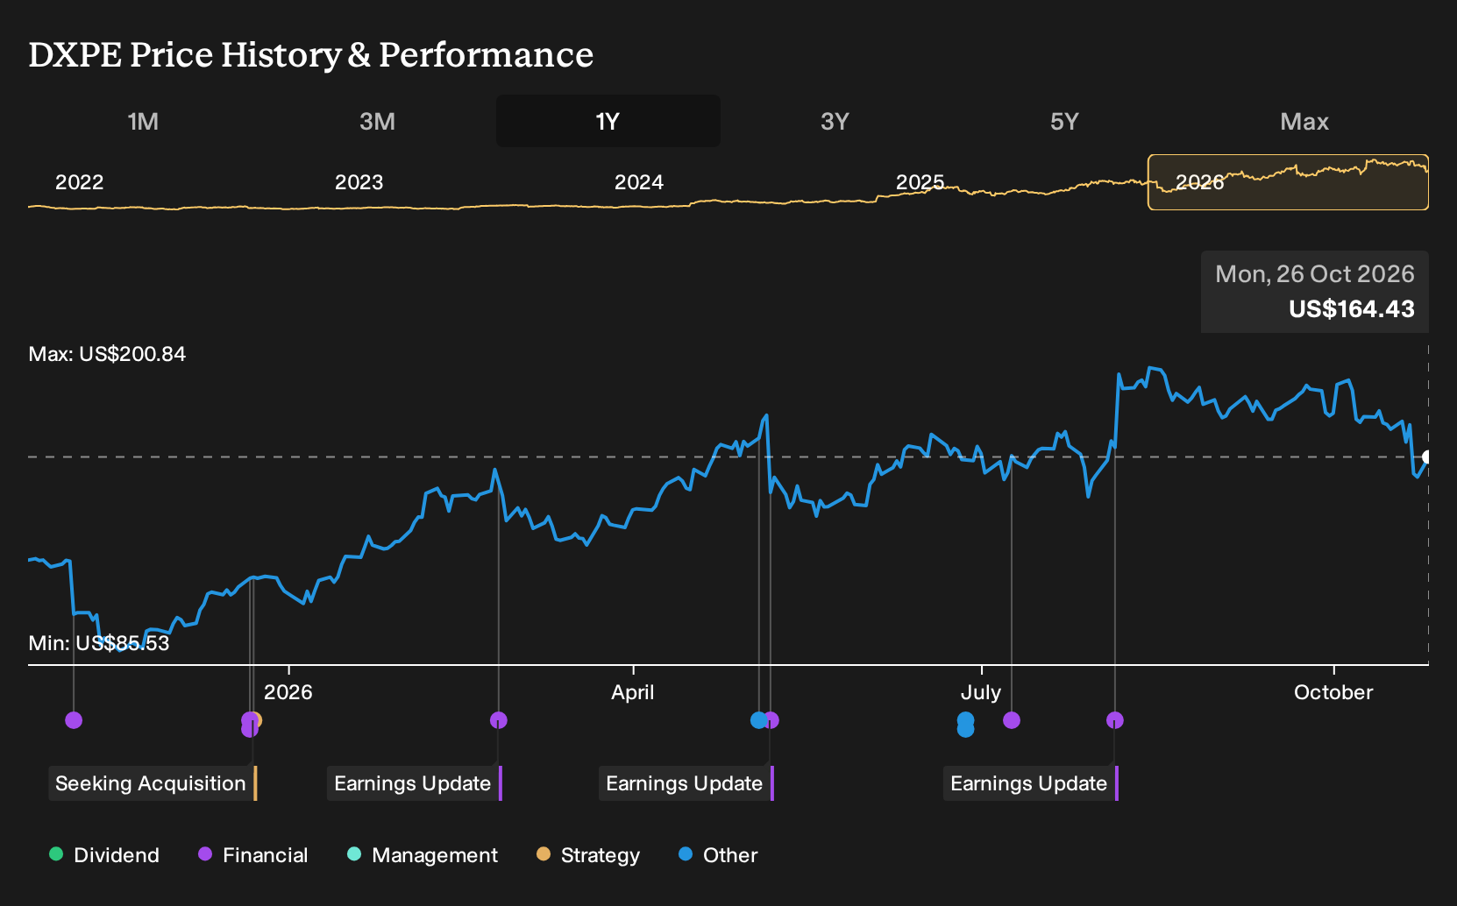1457x906 pixels.
Task: Open the Earnings Update label near April
Action: pos(686,783)
